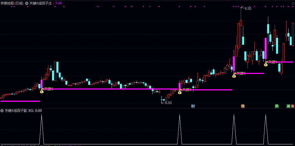Open the green 减 event marker
This screenshot has width=295, height=146.
point(288,106)
